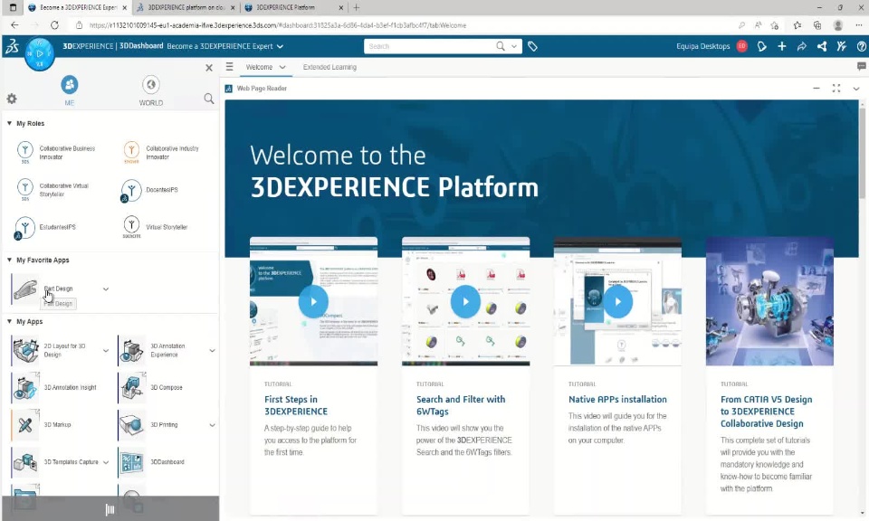Viewport: 869px width, 521px height.
Task: Click the search magnifier in top bar
Action: (501, 46)
